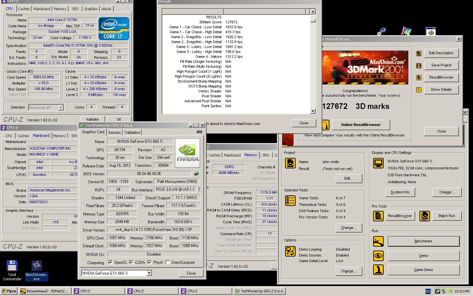Image resolution: width=473 pixels, height=296 pixels.
Task: Toggle the DirectCompute checkbox in GPU-Z
Action: 168,262
